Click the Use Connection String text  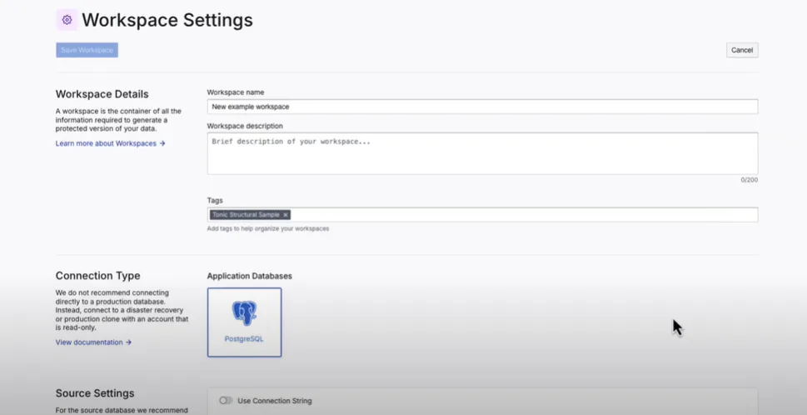point(275,401)
